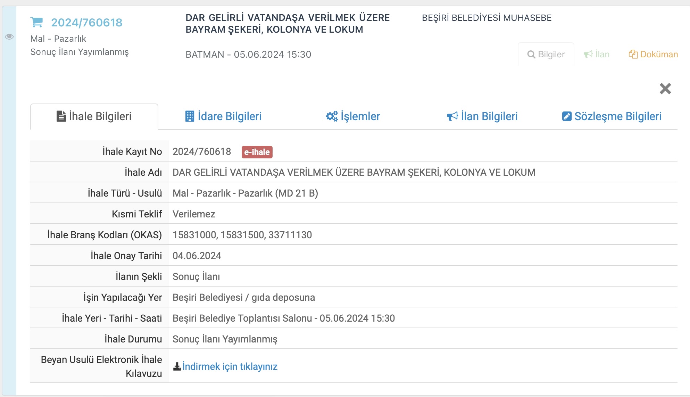This screenshot has width=690, height=397.
Task: Click the İdare Bilgileri building icon
Action: point(190,116)
